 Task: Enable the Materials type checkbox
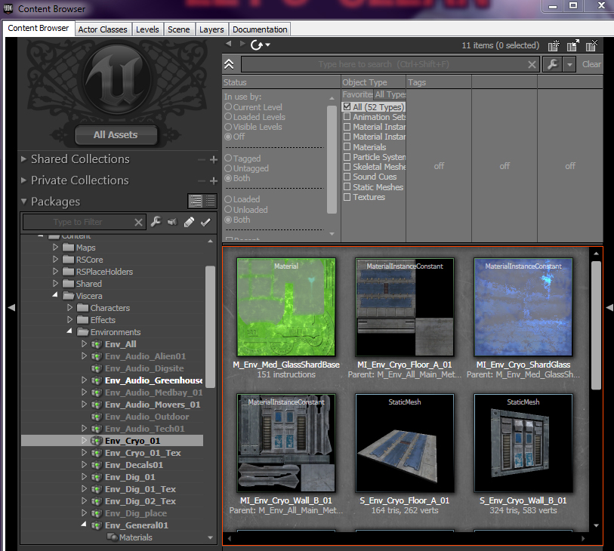pos(347,146)
